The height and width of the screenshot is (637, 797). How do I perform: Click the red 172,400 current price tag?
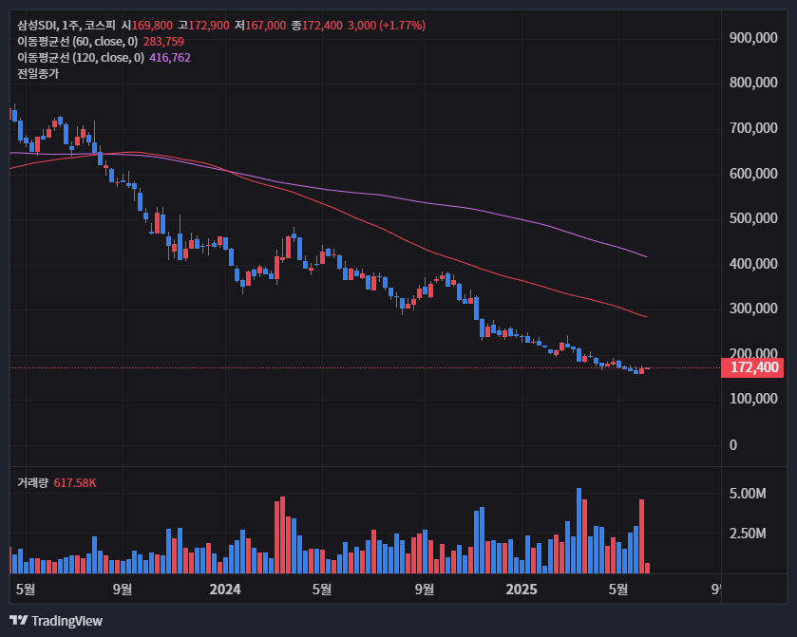tap(752, 367)
